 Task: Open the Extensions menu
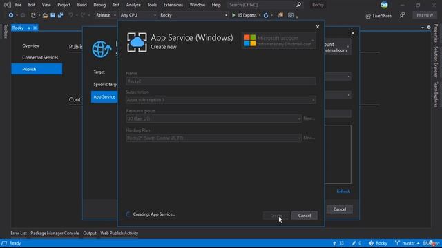173,5
